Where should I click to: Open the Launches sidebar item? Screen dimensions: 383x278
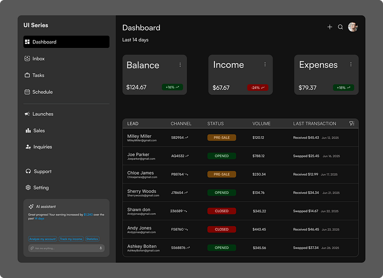(x=42, y=114)
